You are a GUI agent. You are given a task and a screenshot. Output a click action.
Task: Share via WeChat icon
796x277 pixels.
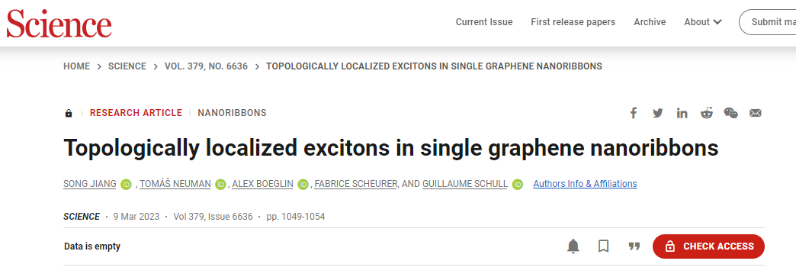tap(730, 113)
